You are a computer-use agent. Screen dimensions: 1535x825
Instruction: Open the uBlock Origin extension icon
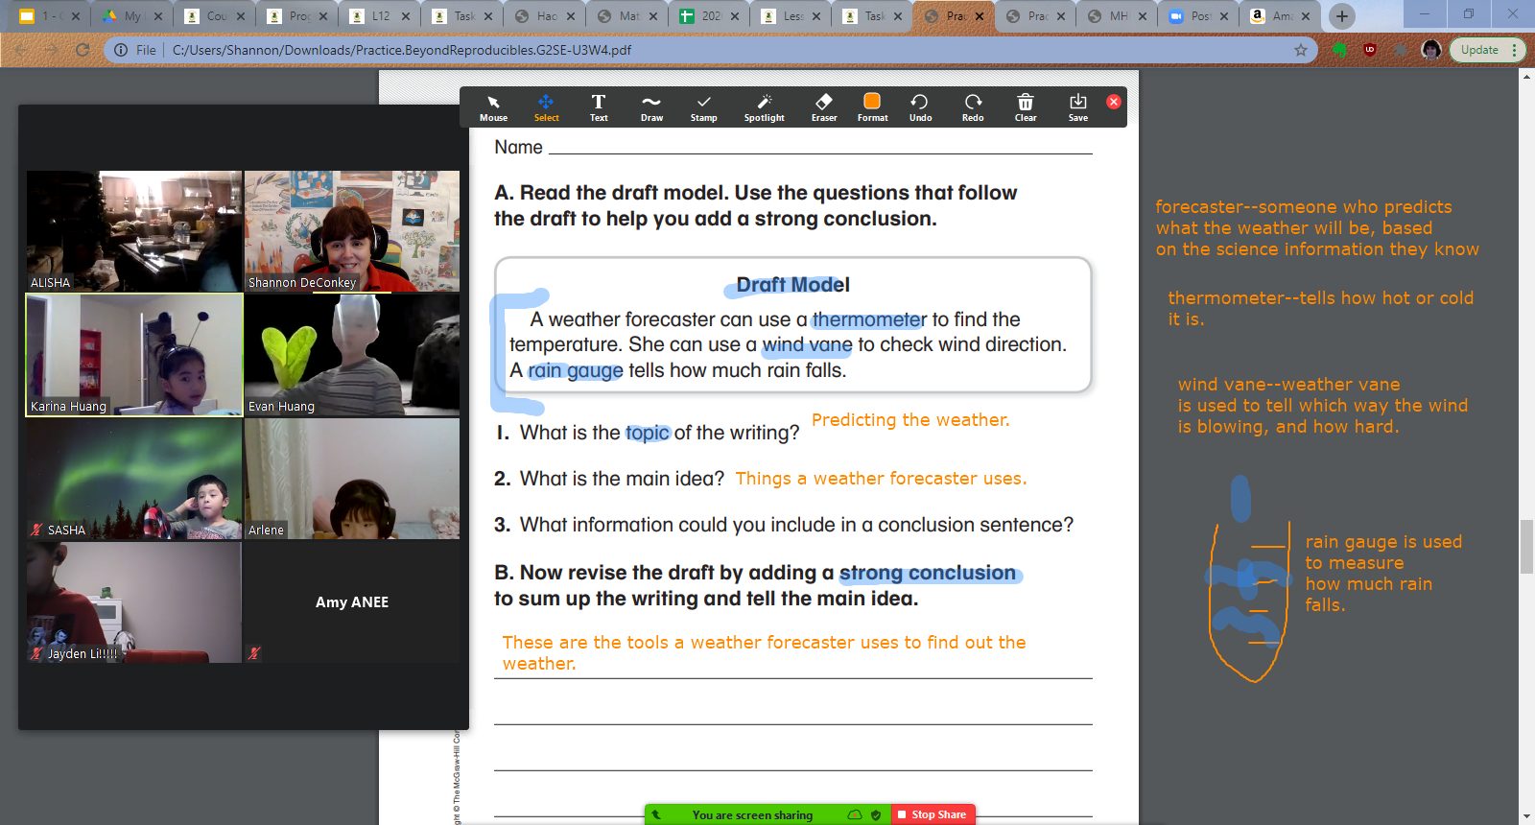pyautogui.click(x=1370, y=50)
